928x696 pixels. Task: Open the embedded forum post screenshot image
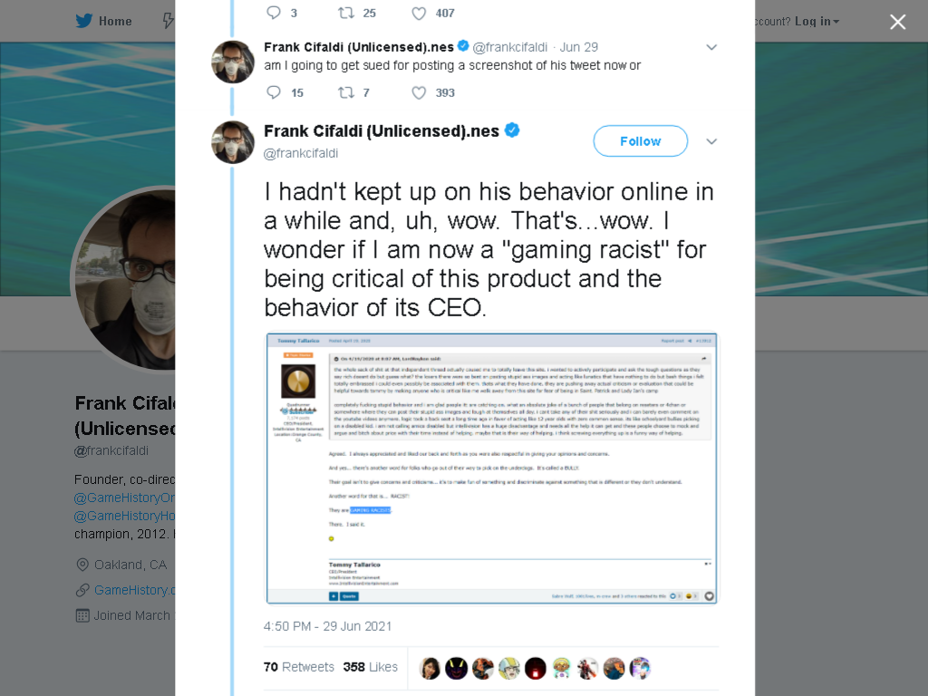[x=491, y=469]
